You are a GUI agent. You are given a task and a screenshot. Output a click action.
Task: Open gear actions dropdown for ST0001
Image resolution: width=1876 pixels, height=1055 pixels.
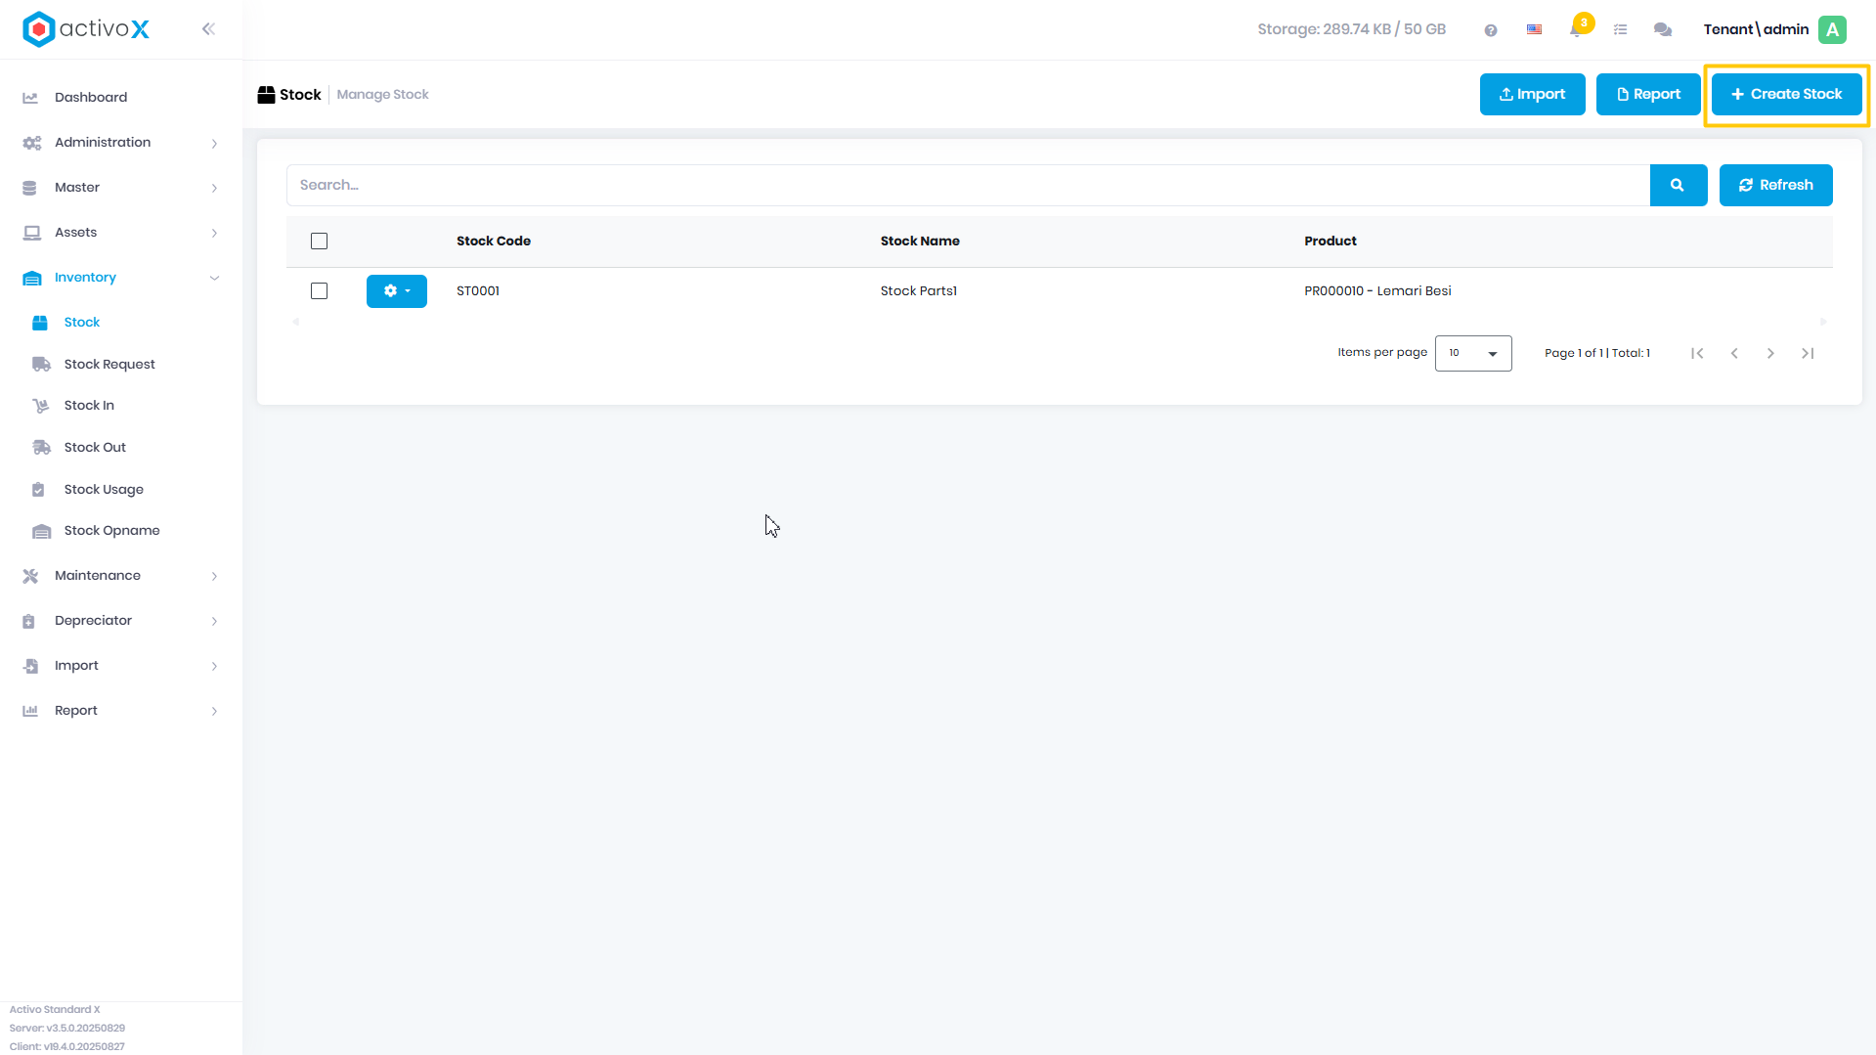(396, 291)
